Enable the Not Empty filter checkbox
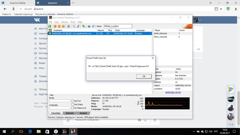This screenshot has height=135, width=240. [x=73, y=104]
